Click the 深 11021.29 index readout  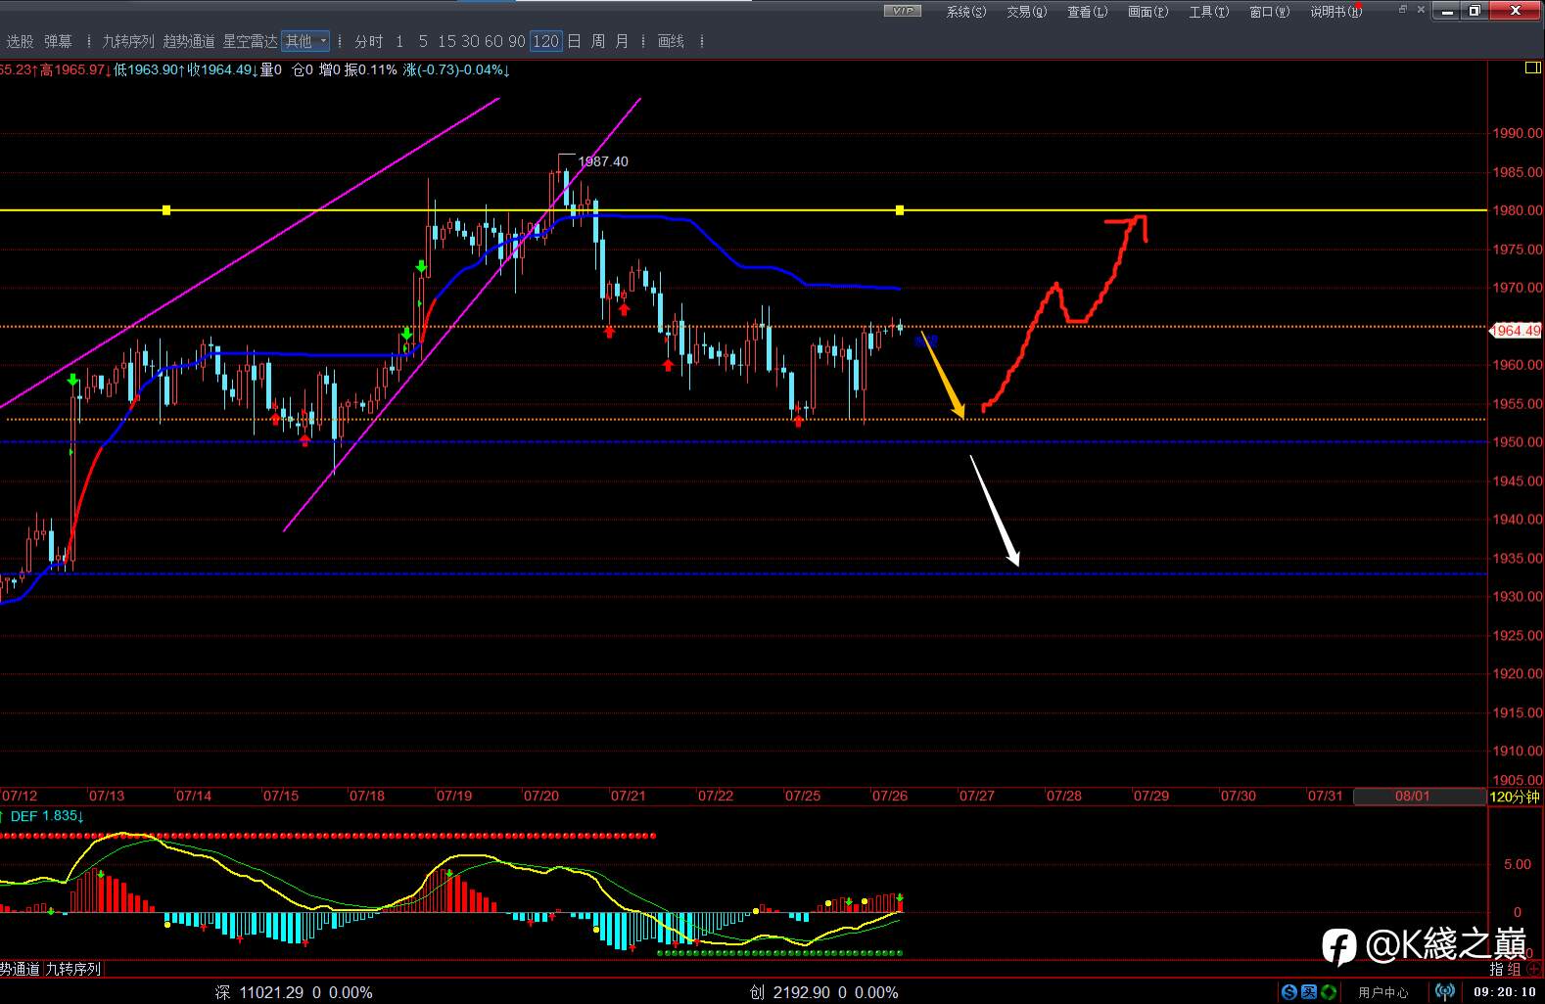point(294,992)
